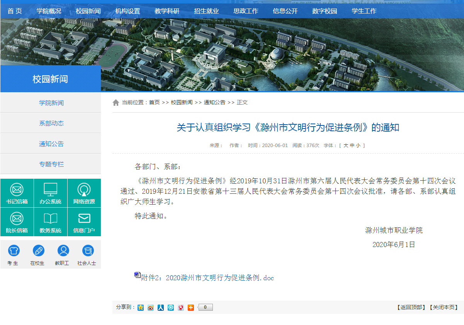Viewport: 464px width, 325px height.
Task: Share the article to Sina Weibo
Action: click(x=151, y=308)
